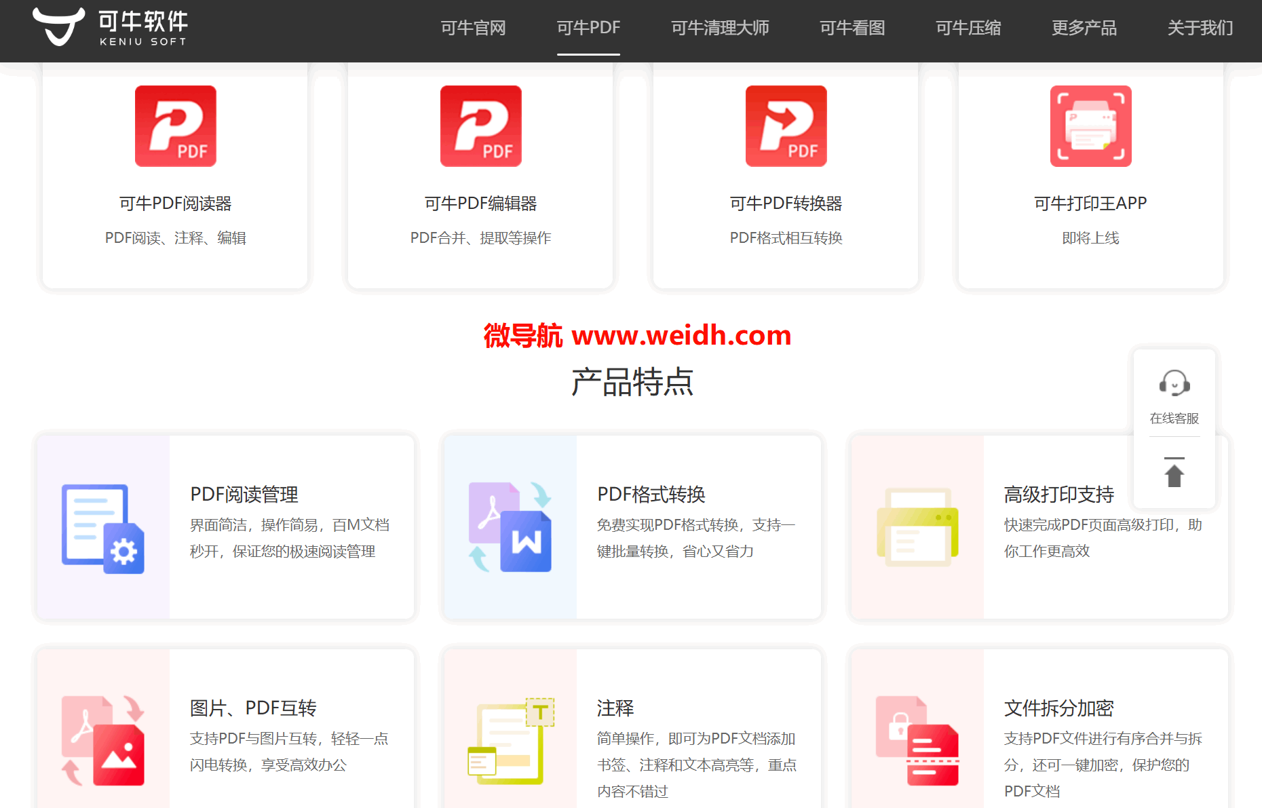
Task: Click the text PDF阅读、注释、编辑
Action: point(176,238)
